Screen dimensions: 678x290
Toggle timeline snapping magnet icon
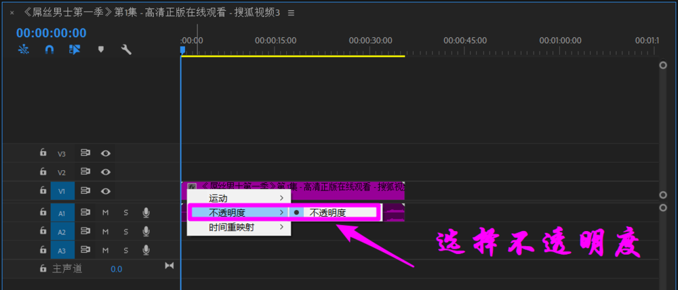point(49,49)
